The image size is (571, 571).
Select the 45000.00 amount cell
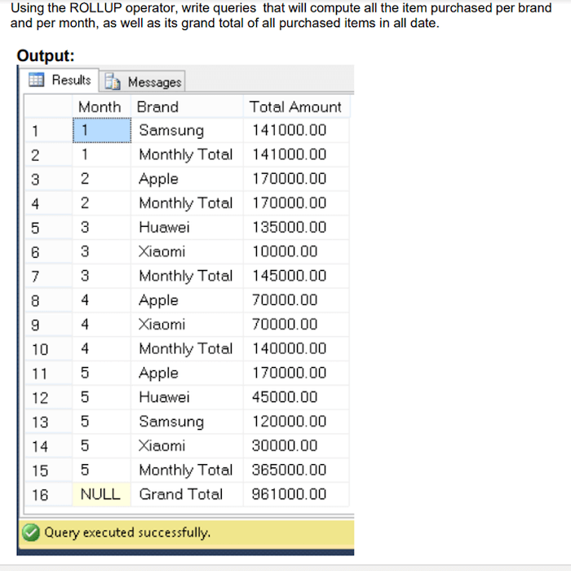pyautogui.click(x=296, y=397)
